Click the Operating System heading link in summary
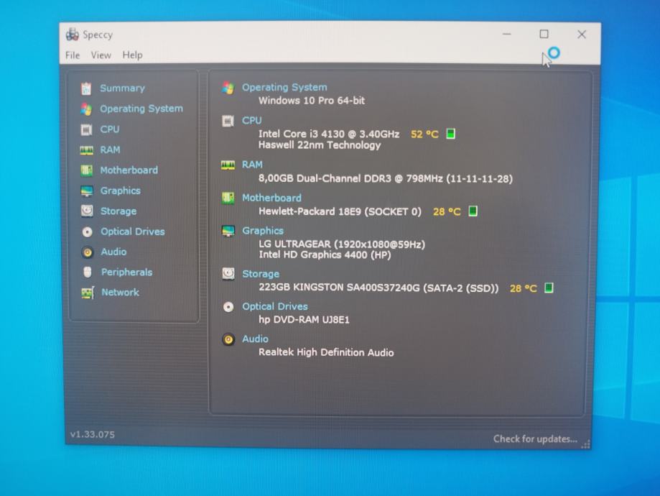This screenshot has height=496, width=660. (284, 87)
